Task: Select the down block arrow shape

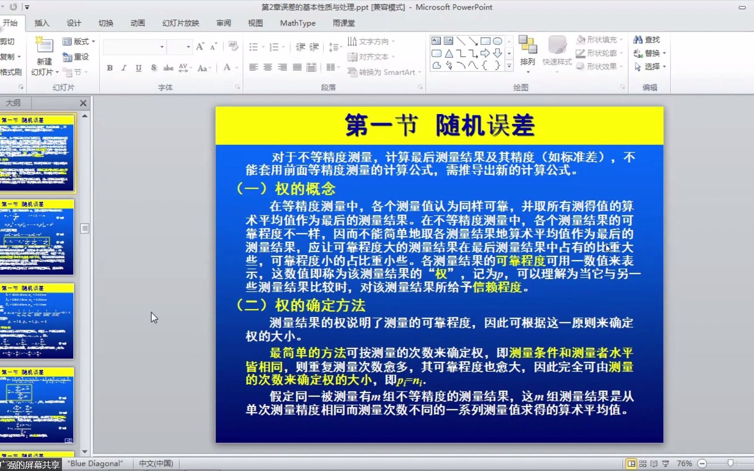Action: 497,53
